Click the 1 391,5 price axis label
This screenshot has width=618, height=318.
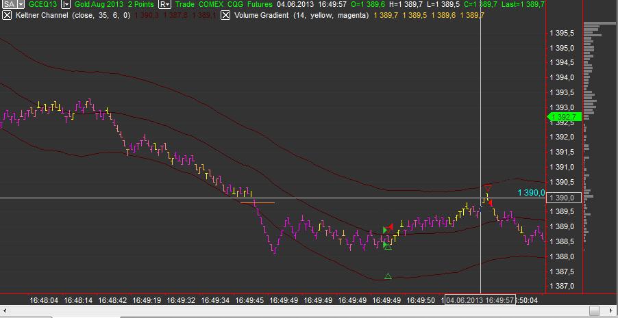(562, 152)
